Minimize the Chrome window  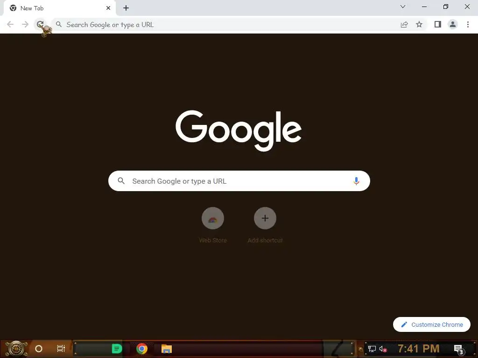click(424, 7)
